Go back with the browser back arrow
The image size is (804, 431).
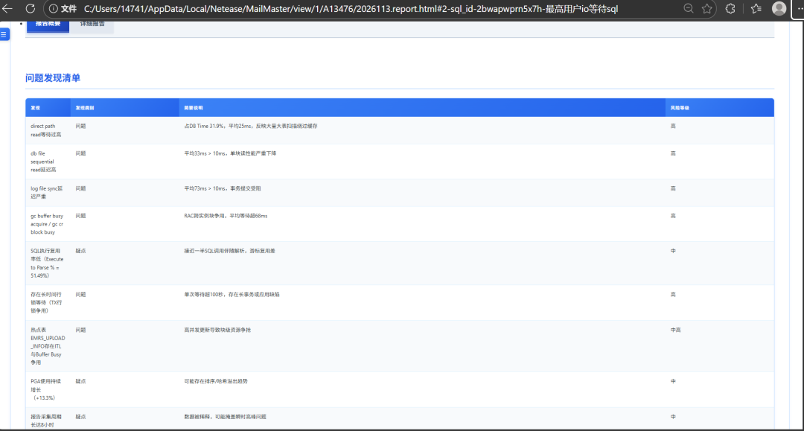point(7,9)
